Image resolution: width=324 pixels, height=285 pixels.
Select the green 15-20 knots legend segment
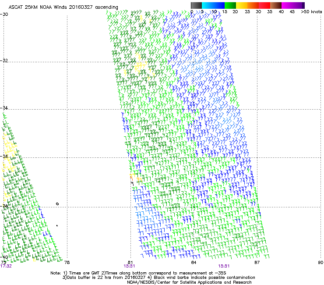(230, 5)
